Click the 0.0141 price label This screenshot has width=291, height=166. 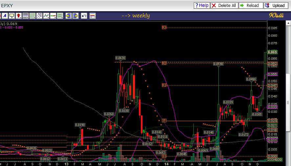[x=157, y=132]
